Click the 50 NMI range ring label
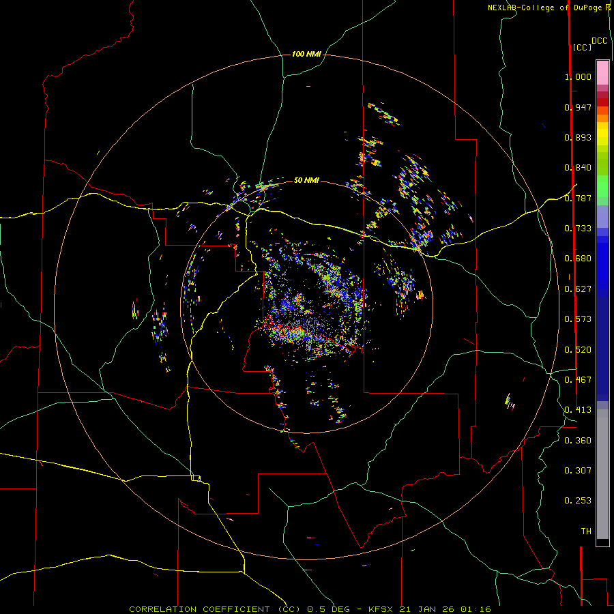The image size is (614, 614). [x=306, y=180]
